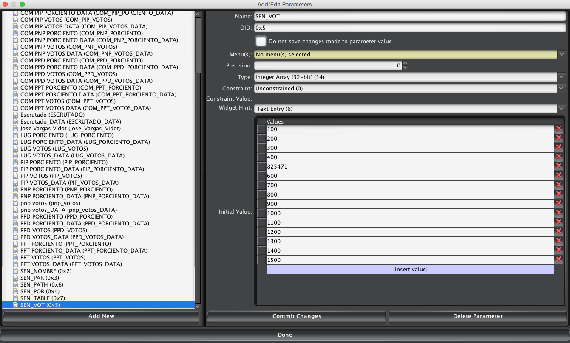Enable 'Do not save changes' checkbox
Screen dimensions: 570x343
[x=261, y=42]
